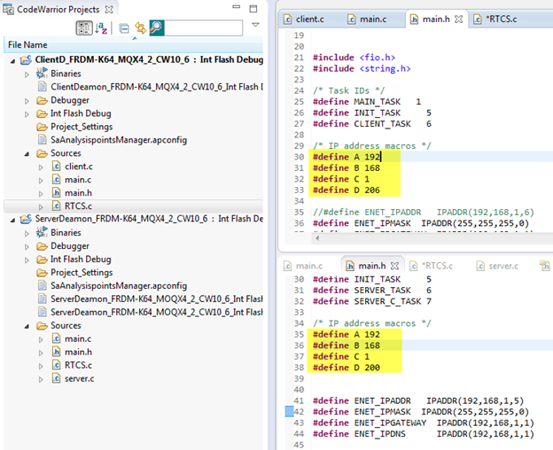Click '#define CLIENT_TASK 6' line
This screenshot has height=450, width=553.
372,124
